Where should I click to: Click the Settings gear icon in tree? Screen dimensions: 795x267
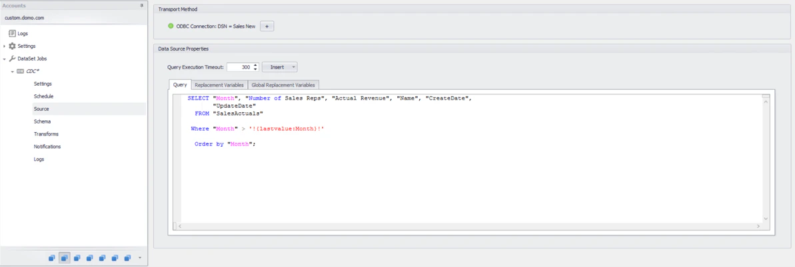click(x=13, y=46)
